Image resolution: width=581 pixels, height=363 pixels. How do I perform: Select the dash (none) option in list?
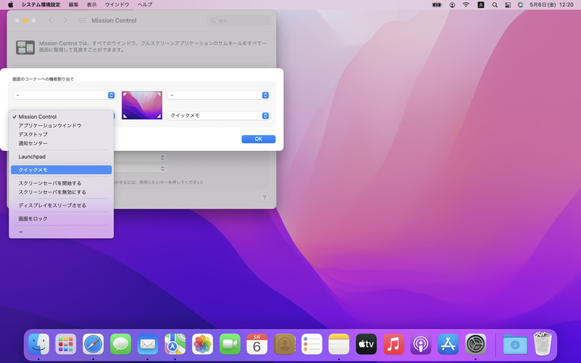[x=61, y=232]
